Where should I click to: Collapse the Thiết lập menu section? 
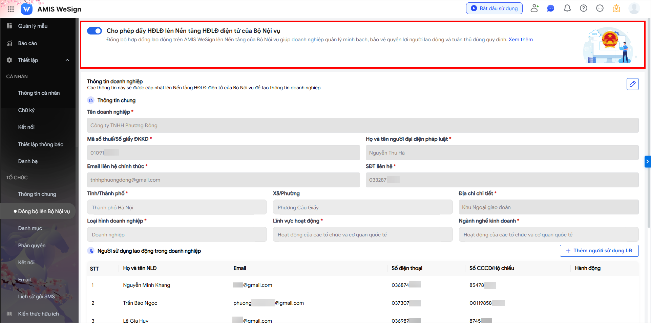click(x=67, y=60)
